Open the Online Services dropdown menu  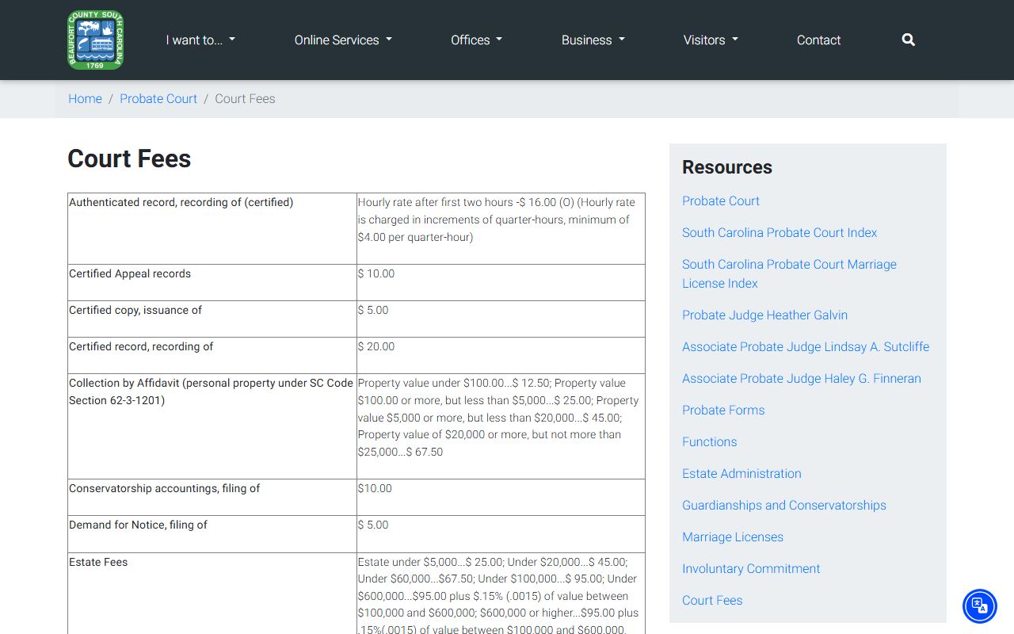[343, 40]
